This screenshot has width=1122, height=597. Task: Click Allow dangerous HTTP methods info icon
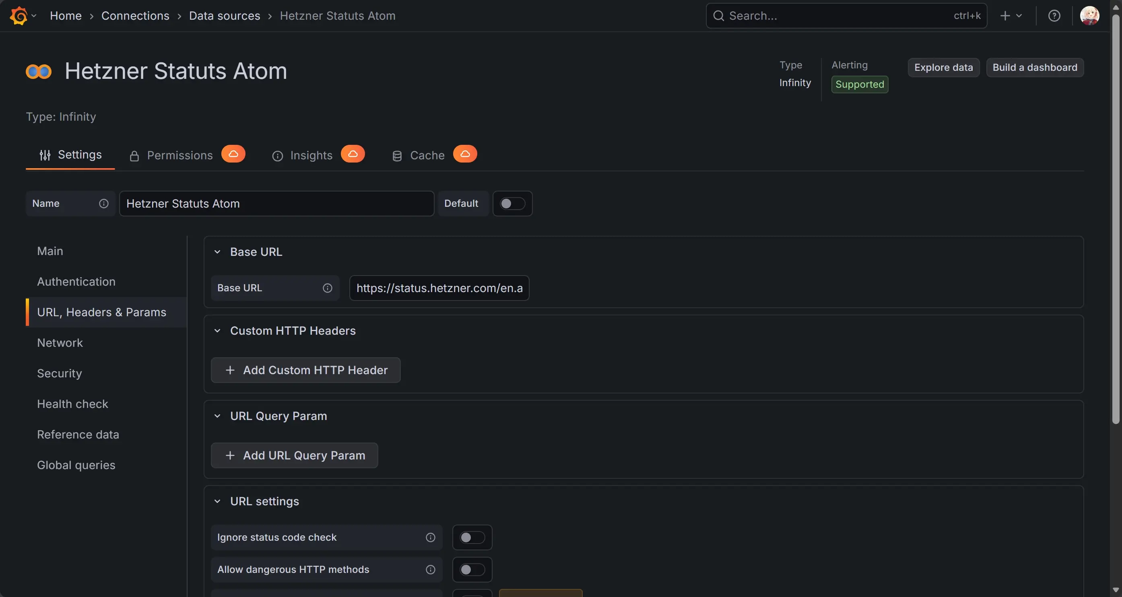430,570
